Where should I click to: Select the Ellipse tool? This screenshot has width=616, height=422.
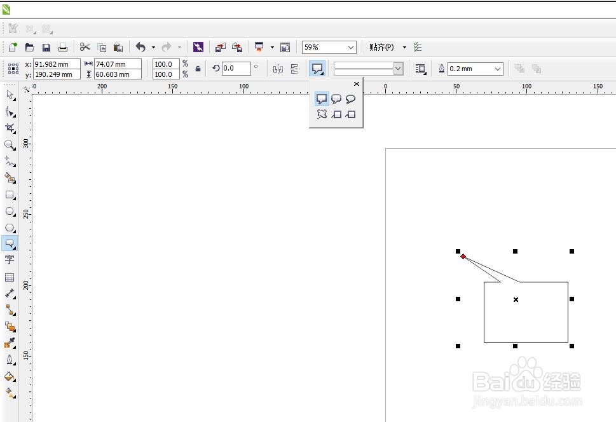pos(10,212)
